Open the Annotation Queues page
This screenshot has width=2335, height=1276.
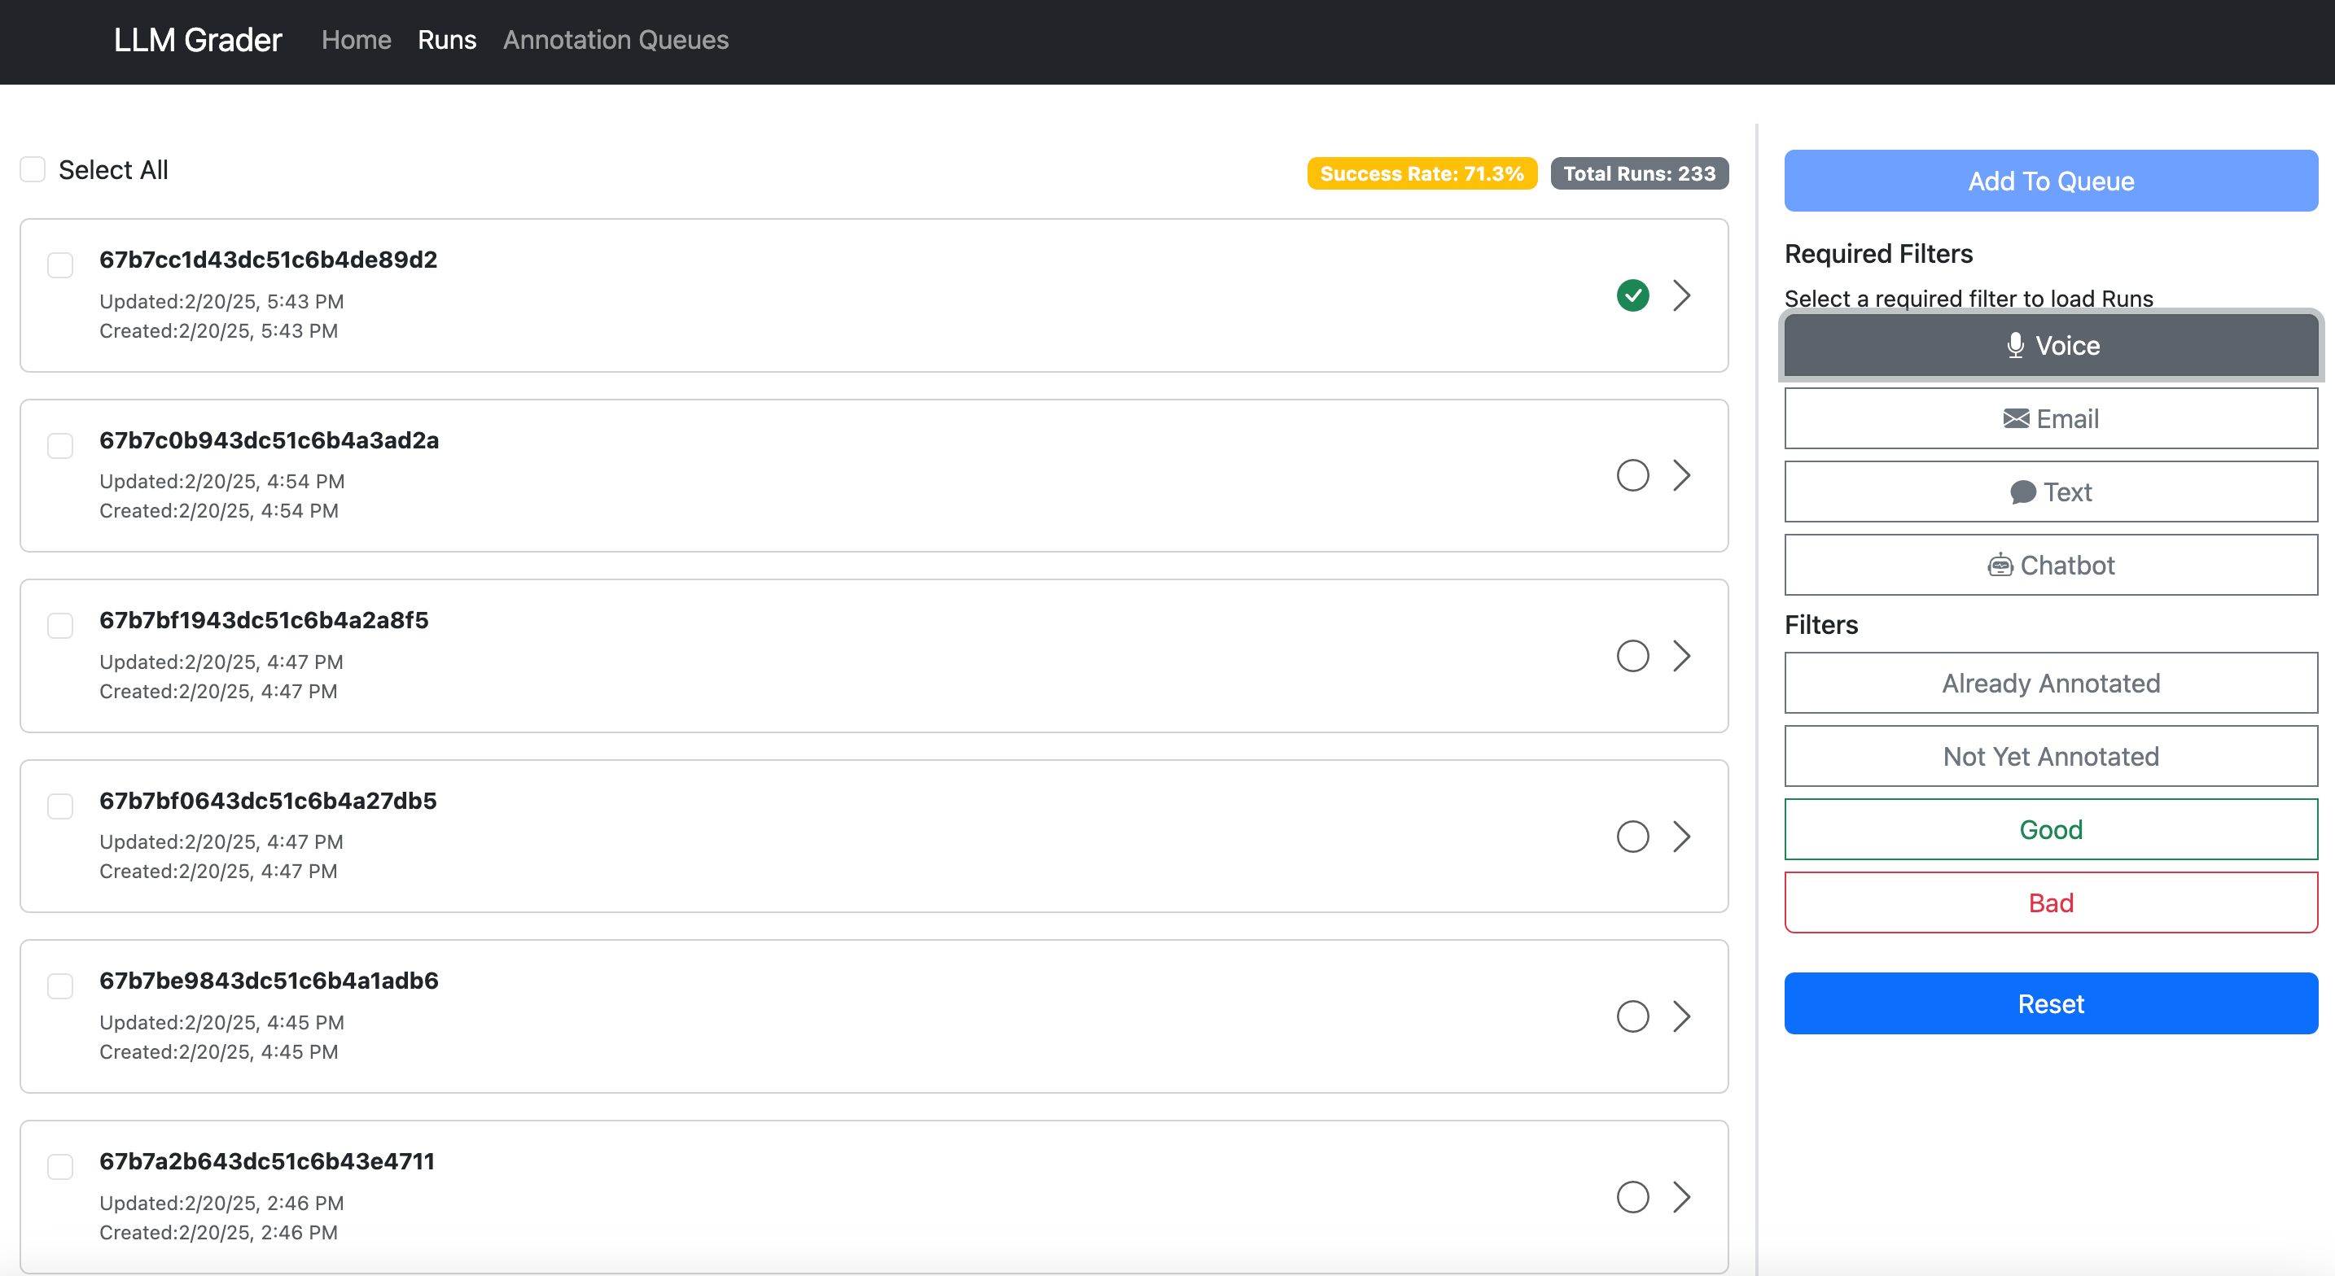coord(616,40)
